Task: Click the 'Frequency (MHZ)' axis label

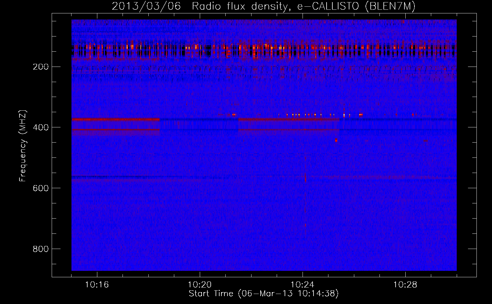Action: (x=23, y=146)
